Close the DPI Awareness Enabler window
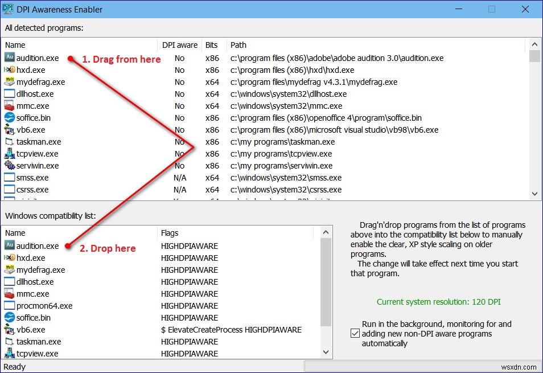Viewport: 543px width, 373px height. pyautogui.click(x=525, y=9)
